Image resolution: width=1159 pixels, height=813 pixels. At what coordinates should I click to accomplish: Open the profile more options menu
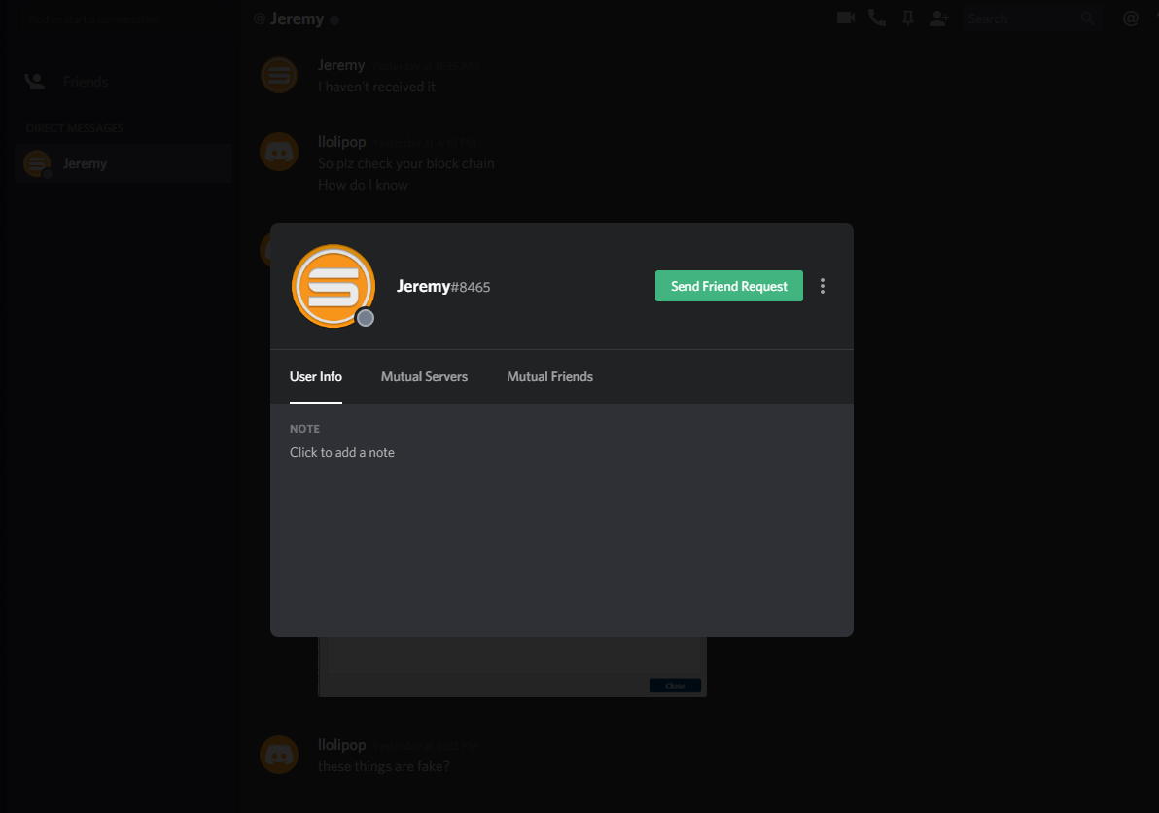pyautogui.click(x=823, y=286)
